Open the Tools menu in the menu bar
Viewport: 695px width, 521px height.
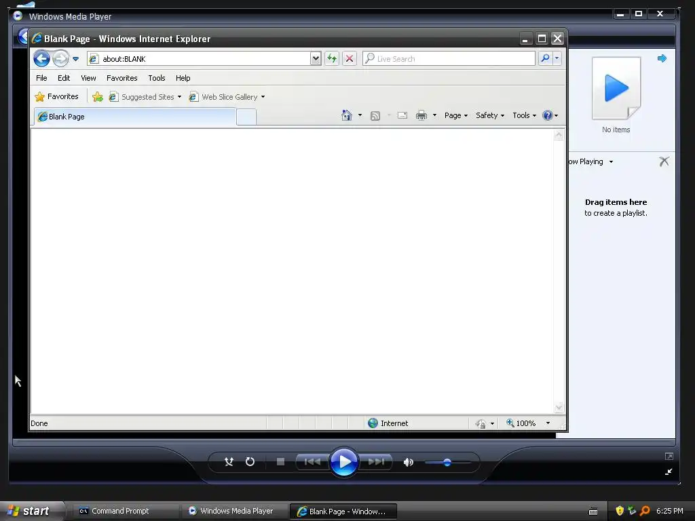click(x=157, y=78)
